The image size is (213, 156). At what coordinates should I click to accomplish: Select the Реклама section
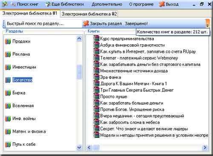click(x=21, y=54)
